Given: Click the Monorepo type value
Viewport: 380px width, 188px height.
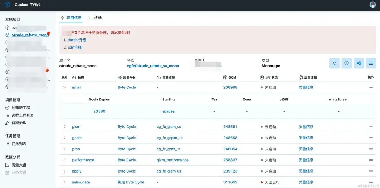Looking at the screenshot, I should tap(271, 66).
